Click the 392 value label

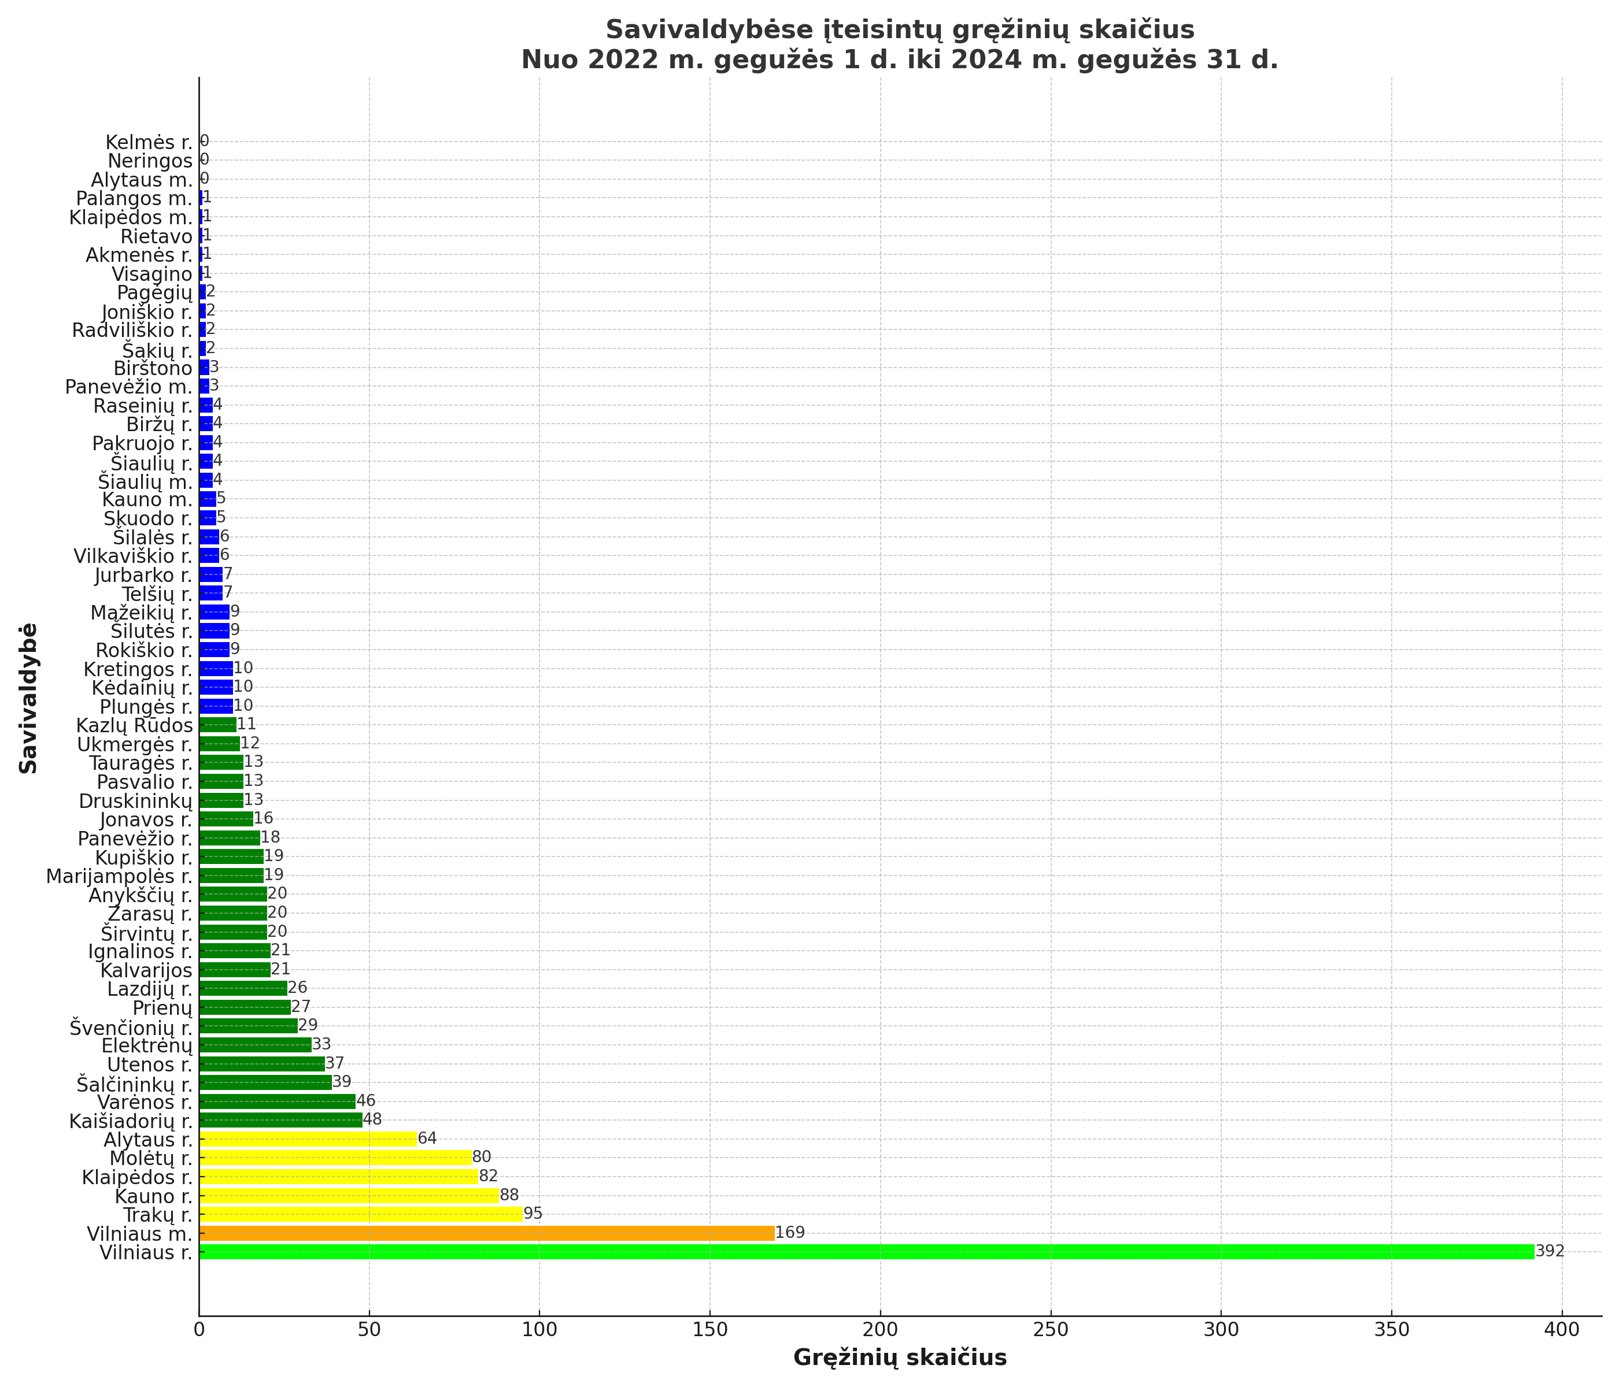1550,1251
